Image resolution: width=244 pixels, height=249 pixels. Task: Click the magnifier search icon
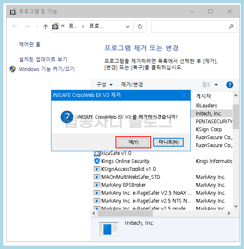click(x=231, y=26)
